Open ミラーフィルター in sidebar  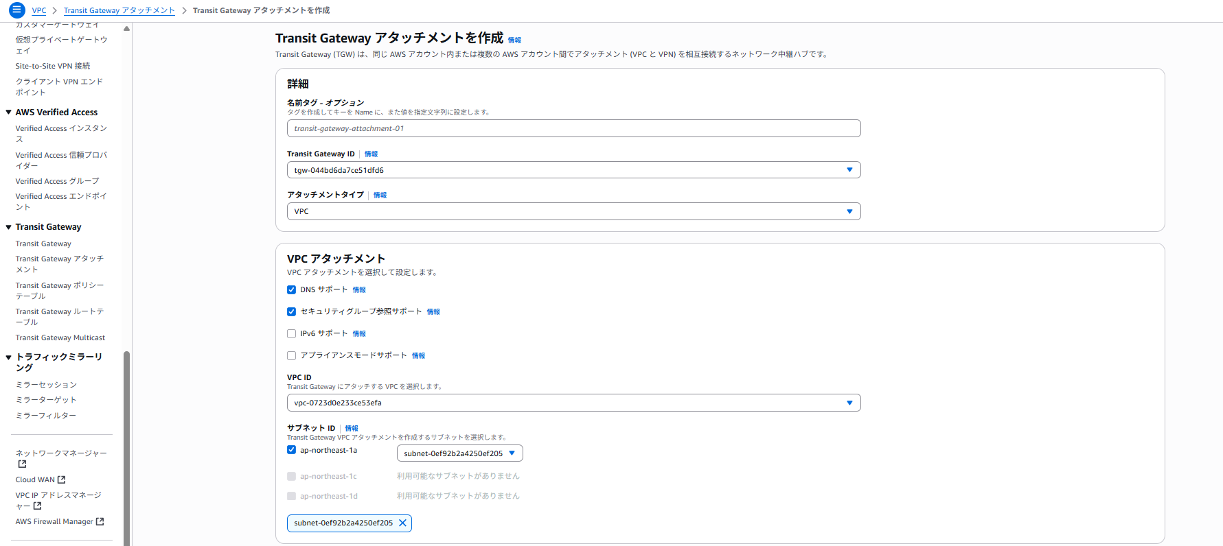pyautogui.click(x=46, y=416)
